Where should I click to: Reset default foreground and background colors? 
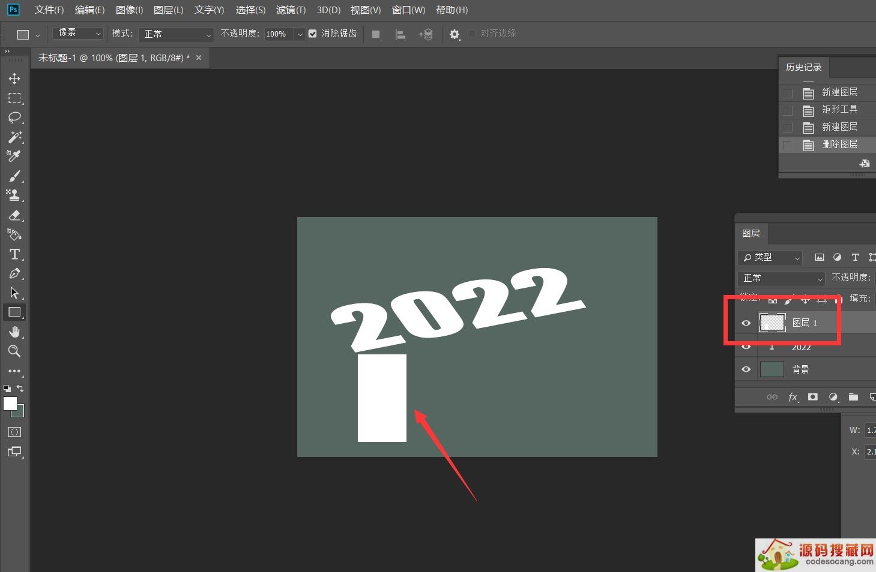pyautogui.click(x=7, y=389)
